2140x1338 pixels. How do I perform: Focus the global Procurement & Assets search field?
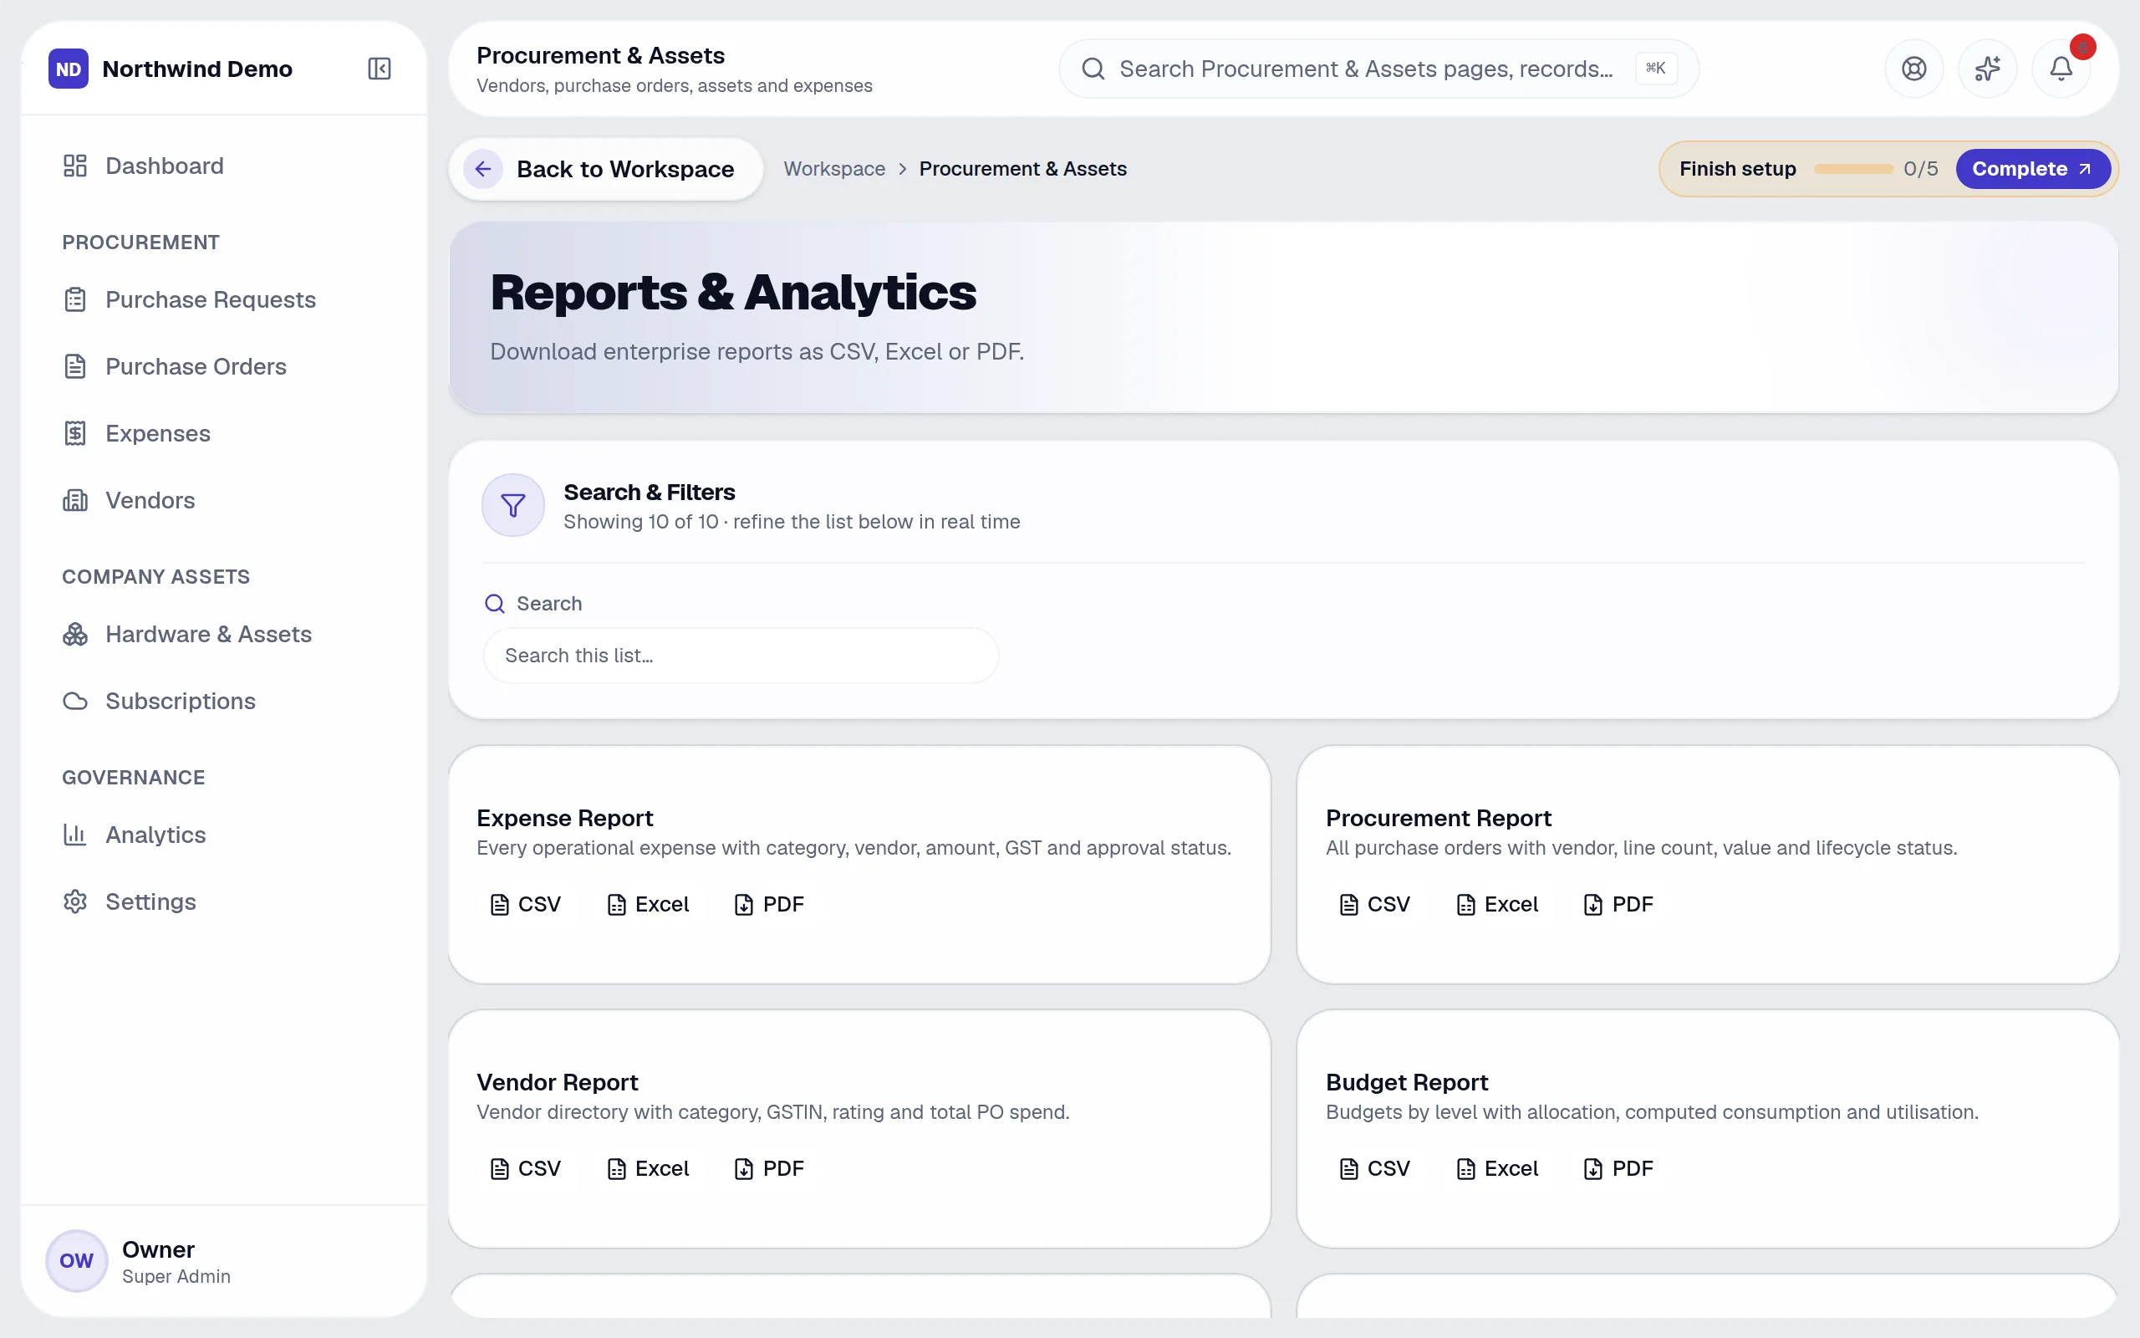1378,69
